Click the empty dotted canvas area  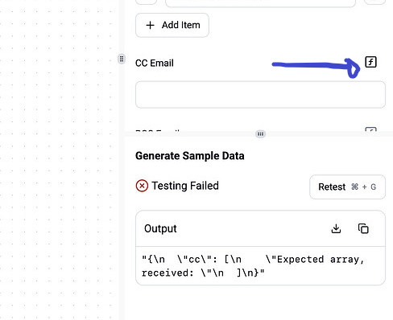point(59,161)
